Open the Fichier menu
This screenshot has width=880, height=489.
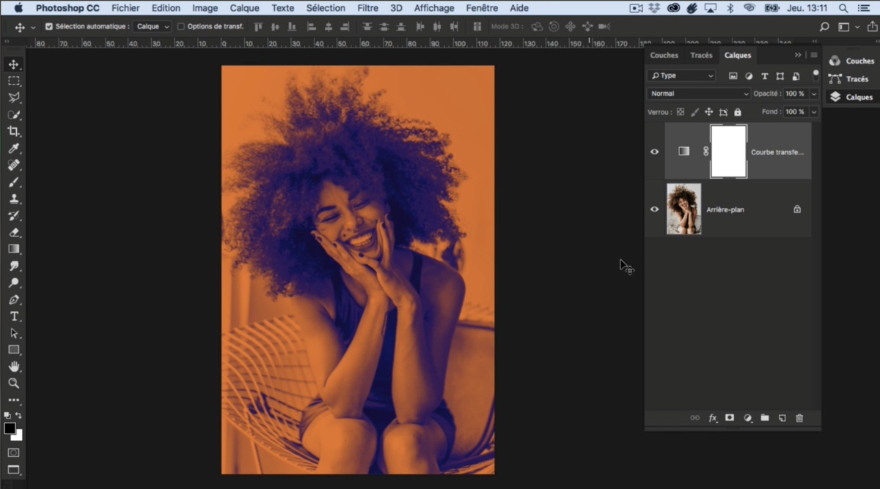click(125, 8)
